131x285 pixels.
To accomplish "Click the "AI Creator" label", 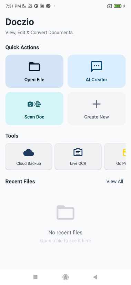I will 97,80.
